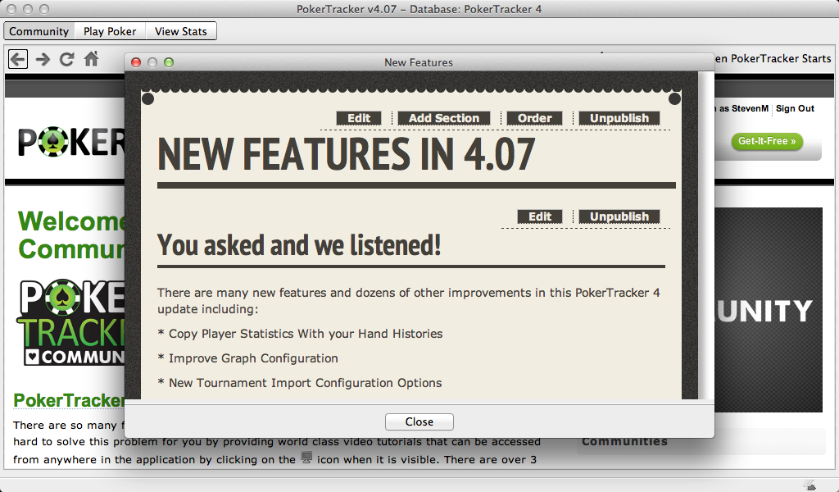The image size is (839, 492).
Task: Click the green Get-It-Free button
Action: [x=767, y=141]
